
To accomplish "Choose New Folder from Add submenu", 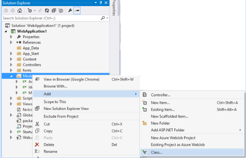I will [192, 123].
